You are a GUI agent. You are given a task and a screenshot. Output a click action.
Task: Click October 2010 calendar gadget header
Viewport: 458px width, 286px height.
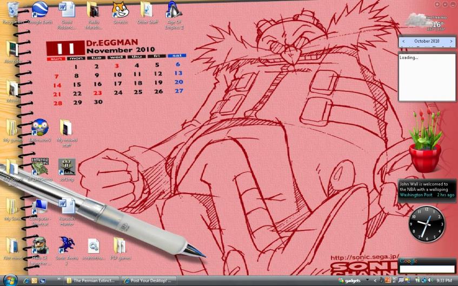[427, 41]
